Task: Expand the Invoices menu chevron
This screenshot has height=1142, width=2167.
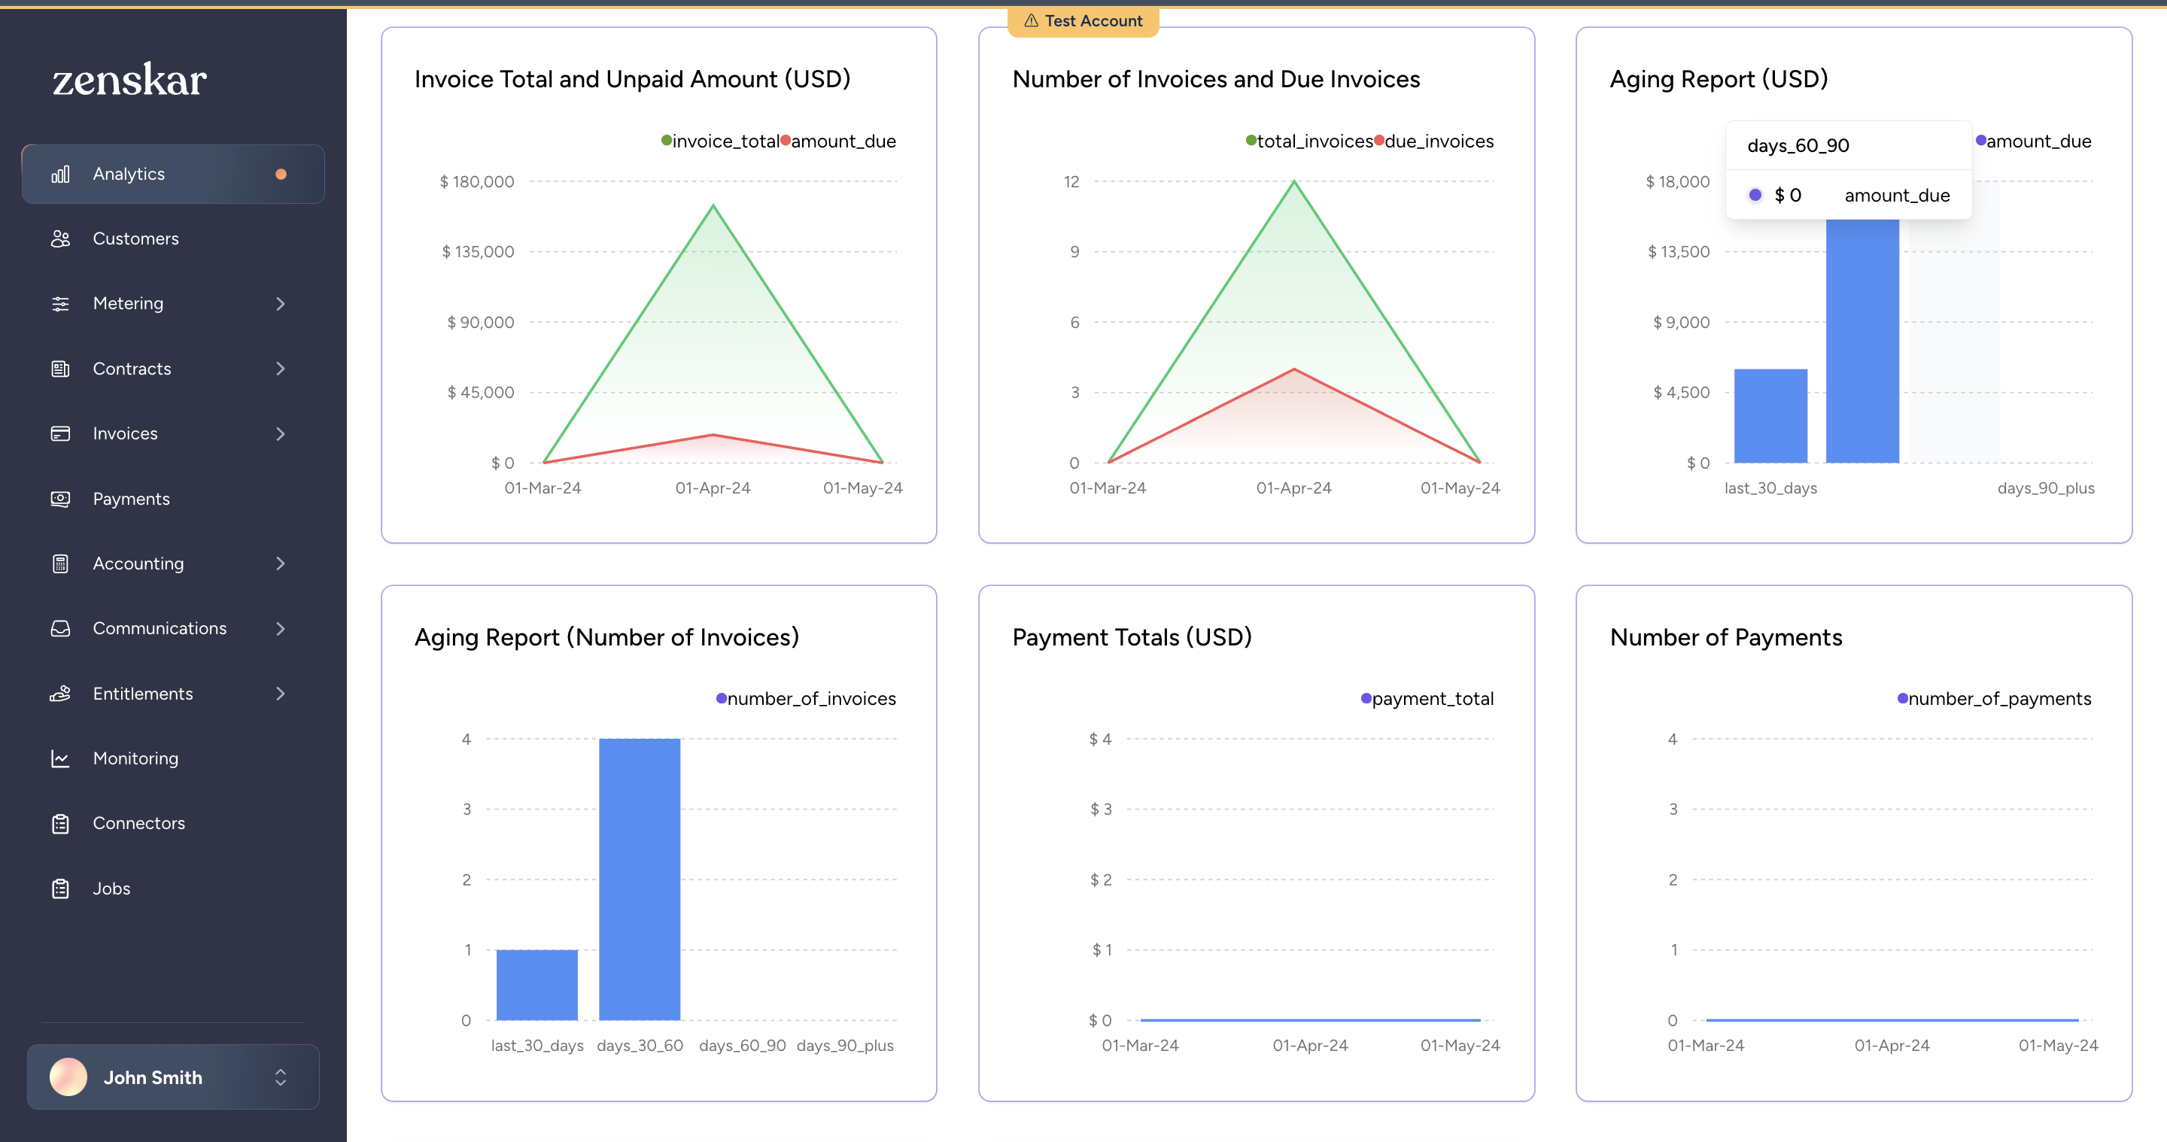Action: (281, 433)
